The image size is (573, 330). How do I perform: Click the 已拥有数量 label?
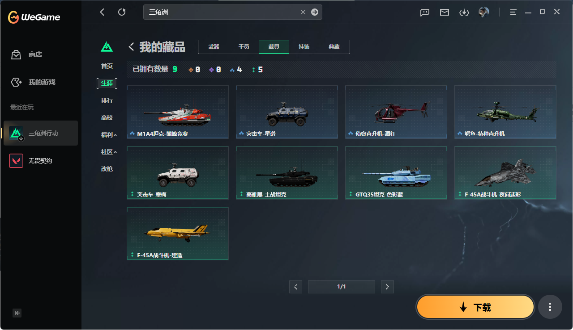click(x=151, y=69)
